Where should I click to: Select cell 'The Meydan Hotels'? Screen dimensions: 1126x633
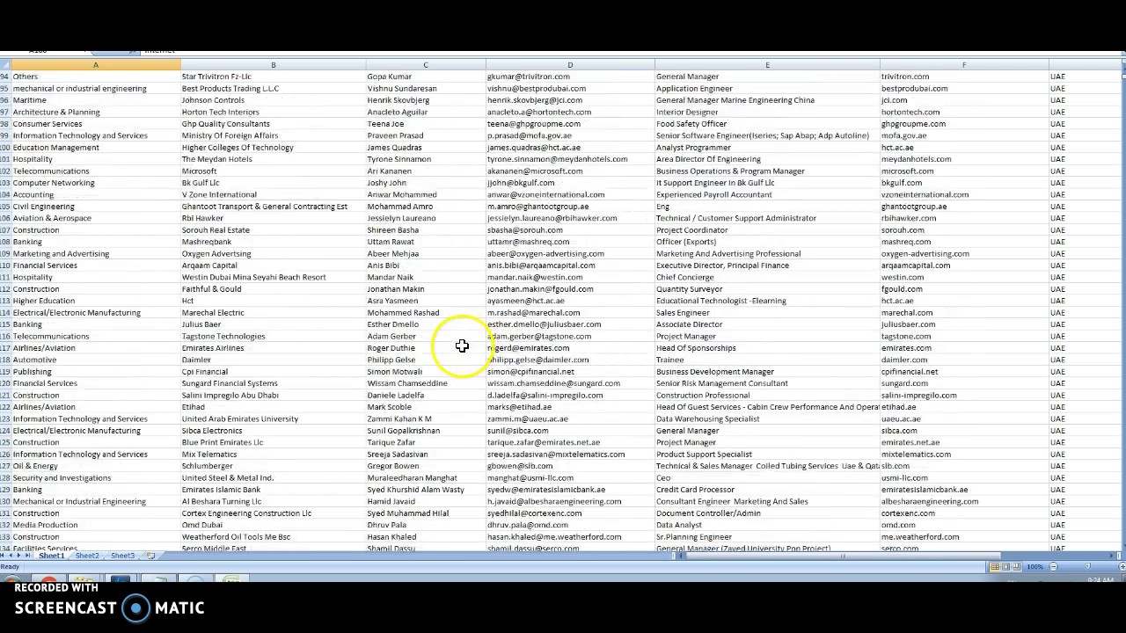pos(216,159)
